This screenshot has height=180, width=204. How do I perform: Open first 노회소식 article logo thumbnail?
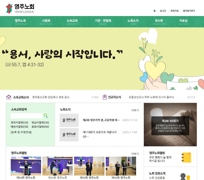click(x=69, y=120)
